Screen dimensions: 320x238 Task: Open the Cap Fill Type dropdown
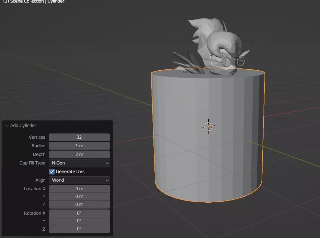79,163
